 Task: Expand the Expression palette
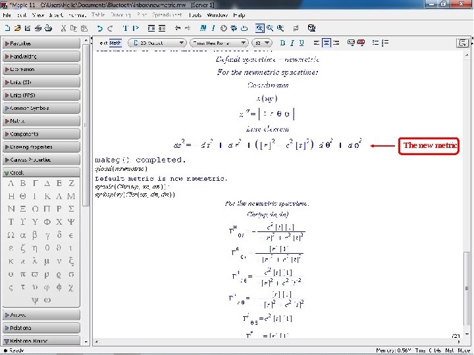(x=41, y=70)
